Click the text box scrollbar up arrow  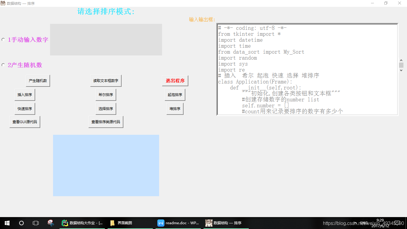(x=401, y=60)
